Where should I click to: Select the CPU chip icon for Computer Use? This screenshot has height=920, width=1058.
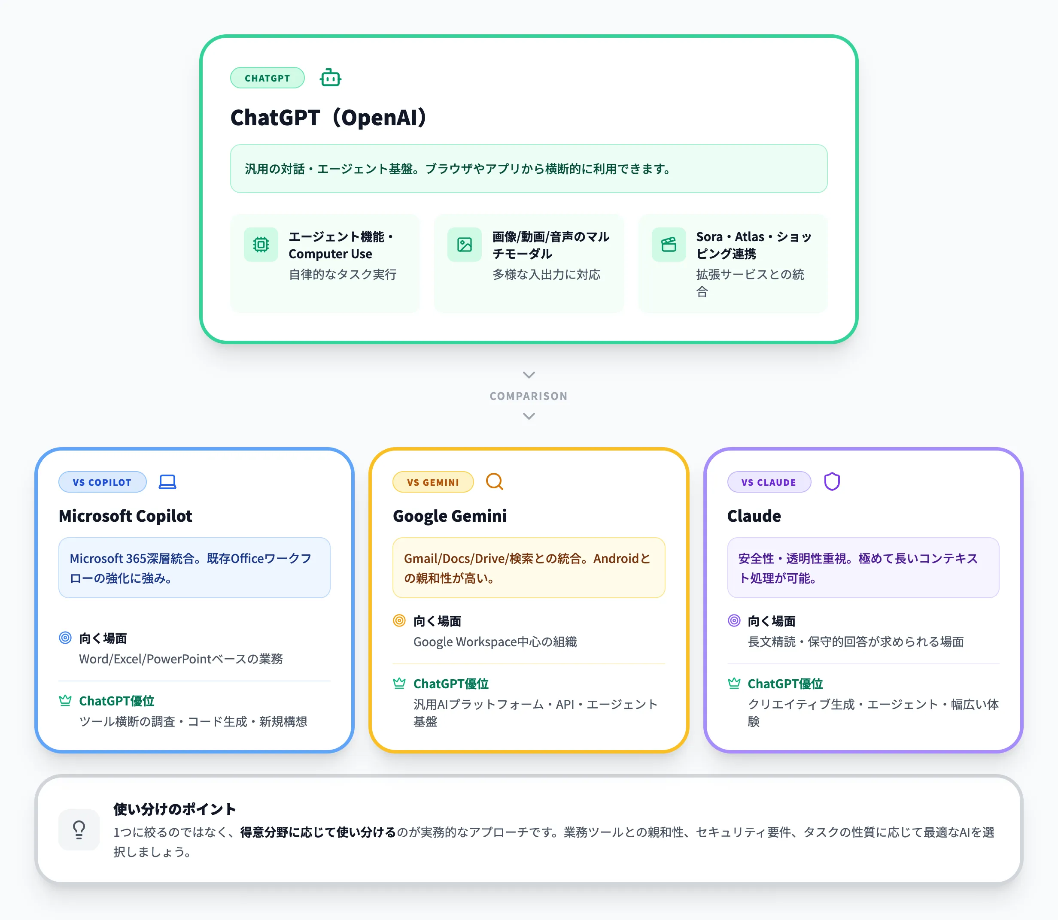pos(261,245)
